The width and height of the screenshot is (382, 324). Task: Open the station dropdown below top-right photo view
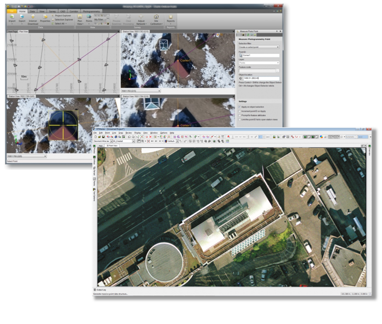point(141,91)
